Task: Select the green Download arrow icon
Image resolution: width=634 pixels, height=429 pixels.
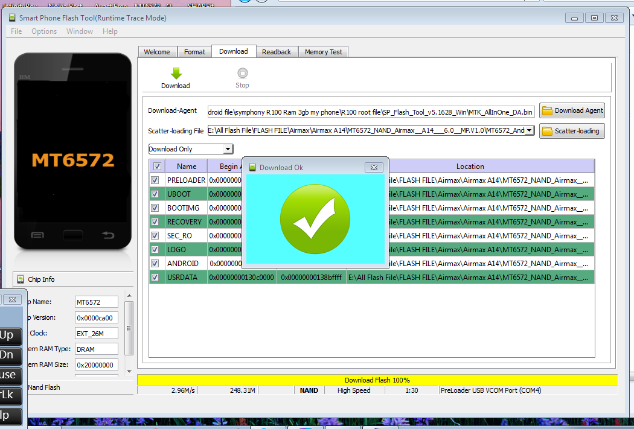Action: pos(175,74)
